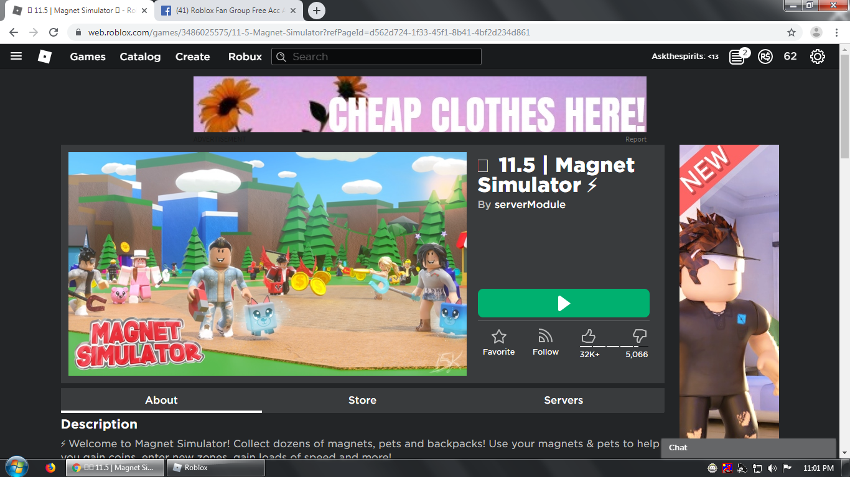Bookmark this page with the star
Viewport: 850px width, 477px height.
click(792, 32)
